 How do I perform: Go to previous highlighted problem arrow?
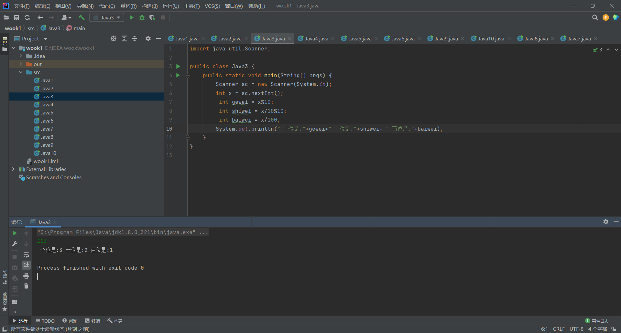pos(608,49)
